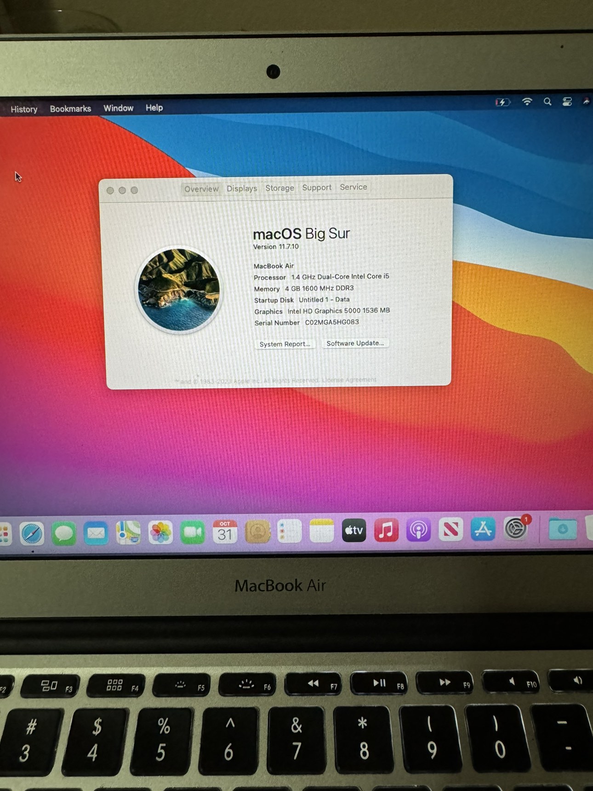Viewport: 593px width, 791px height.
Task: Click "Version 11.7.10" text
Action: pos(276,247)
